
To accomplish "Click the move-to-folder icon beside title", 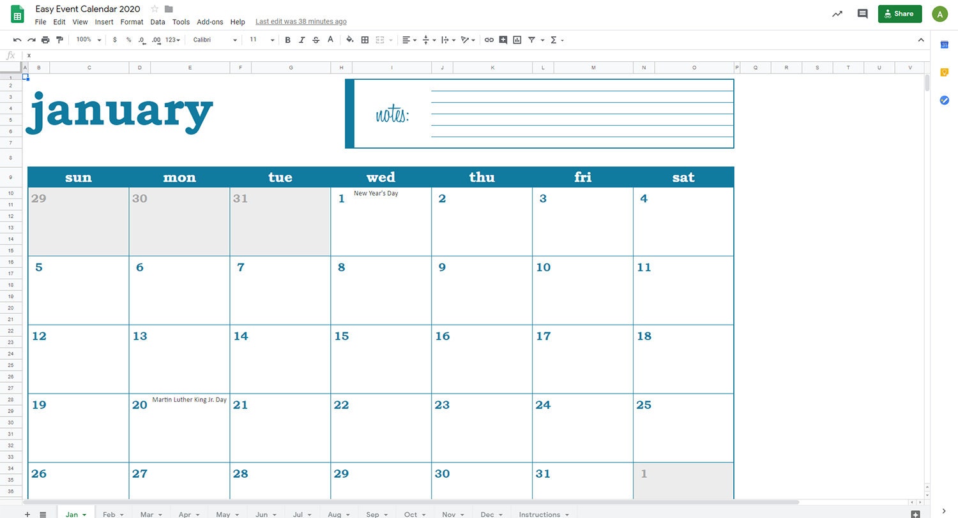I will 169,9.
